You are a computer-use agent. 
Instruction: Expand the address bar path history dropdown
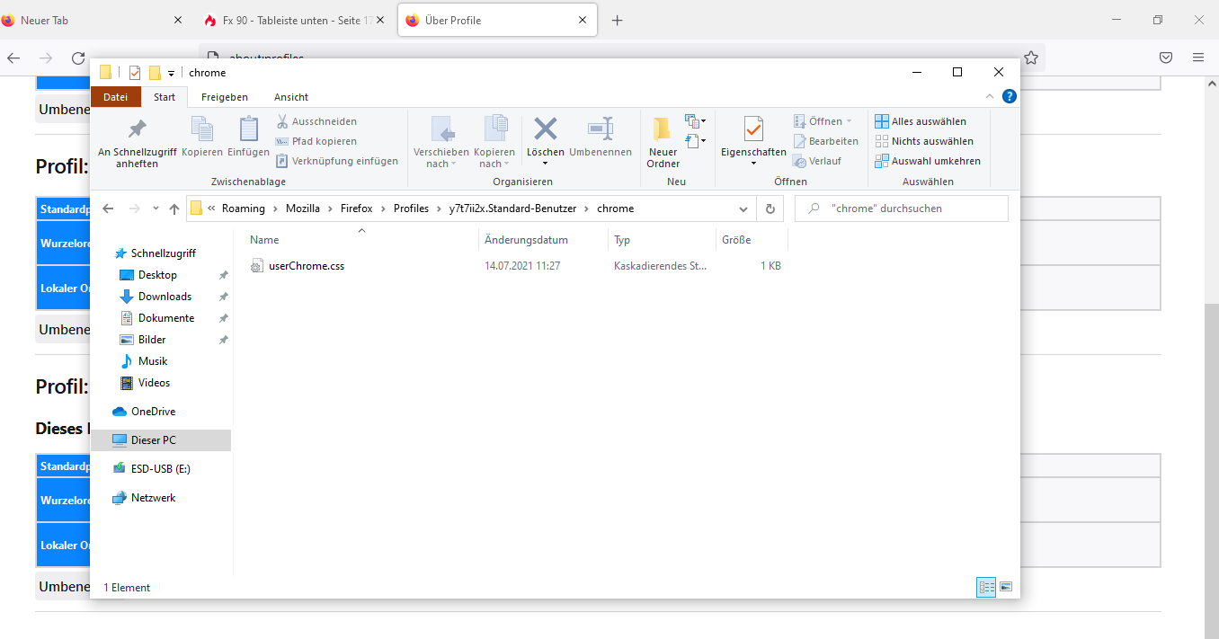(x=743, y=209)
